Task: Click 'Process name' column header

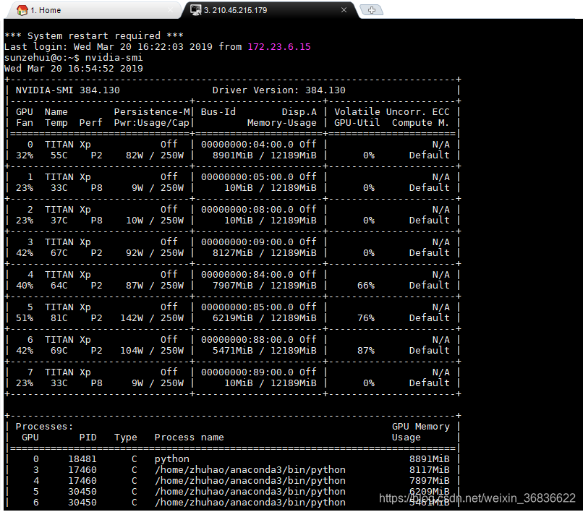Action: [x=190, y=438]
